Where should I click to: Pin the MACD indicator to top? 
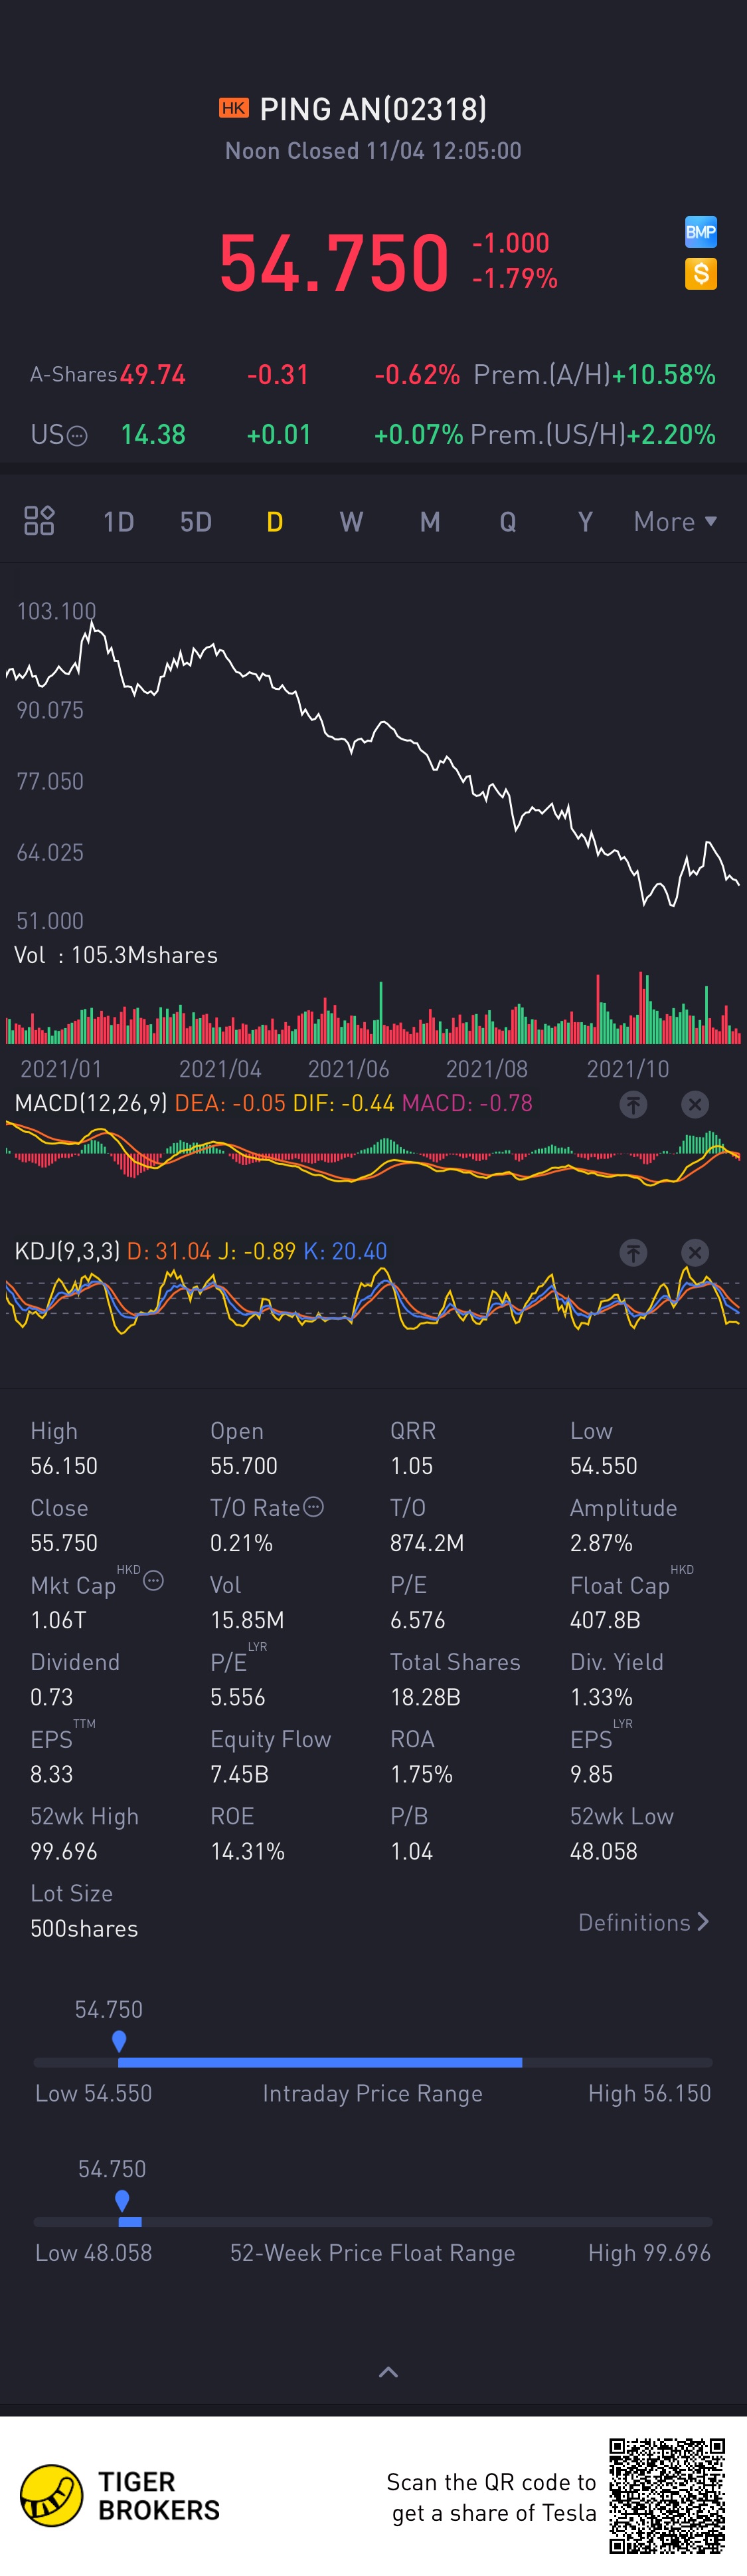click(633, 1104)
